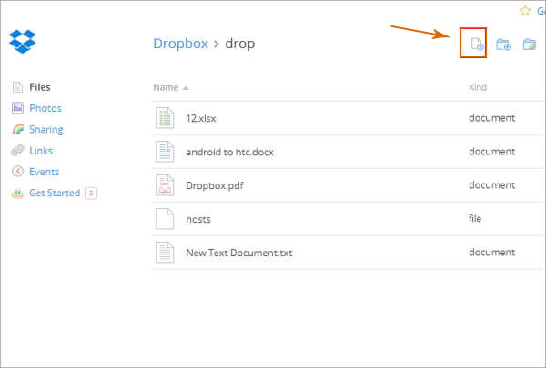Select the android to htc.docx file name
The width and height of the screenshot is (546, 368).
coord(230,152)
